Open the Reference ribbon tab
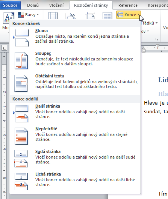This screenshot has width=168, height=199. tap(128, 5)
